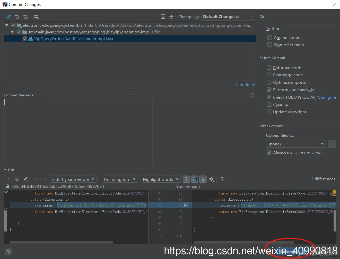This screenshot has width=340, height=259.
Task: Collapse the Diff section
Action: pos(5,170)
